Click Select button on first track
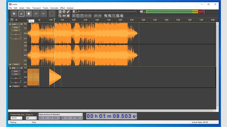227x127 pixels. coord(16,64)
